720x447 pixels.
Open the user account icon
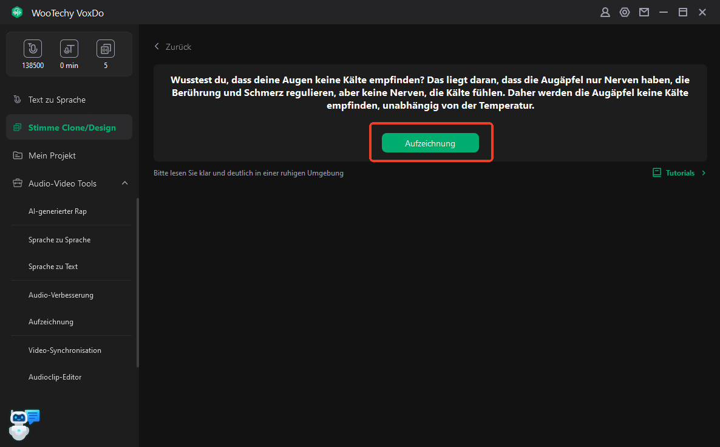tap(605, 12)
